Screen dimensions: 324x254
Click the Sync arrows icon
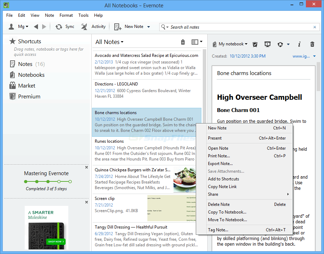(59, 27)
